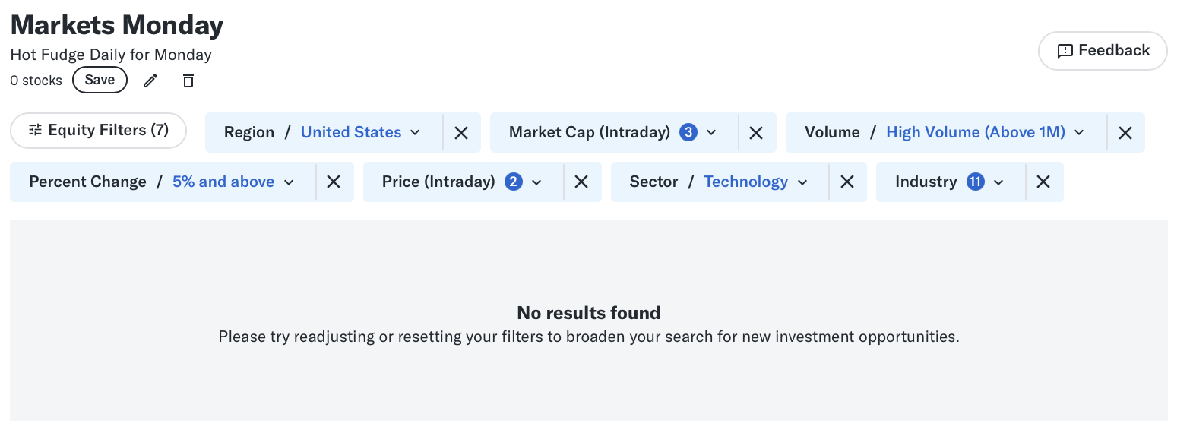This screenshot has width=1193, height=433.
Task: Remove the Volume filter with X
Action: pyautogui.click(x=1125, y=133)
